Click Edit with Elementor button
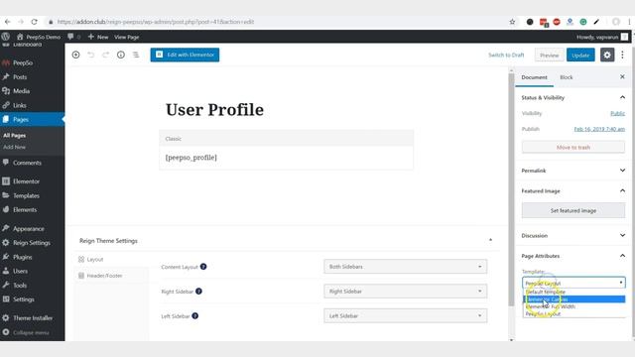Viewport: 635px width, 357px height. tap(185, 55)
